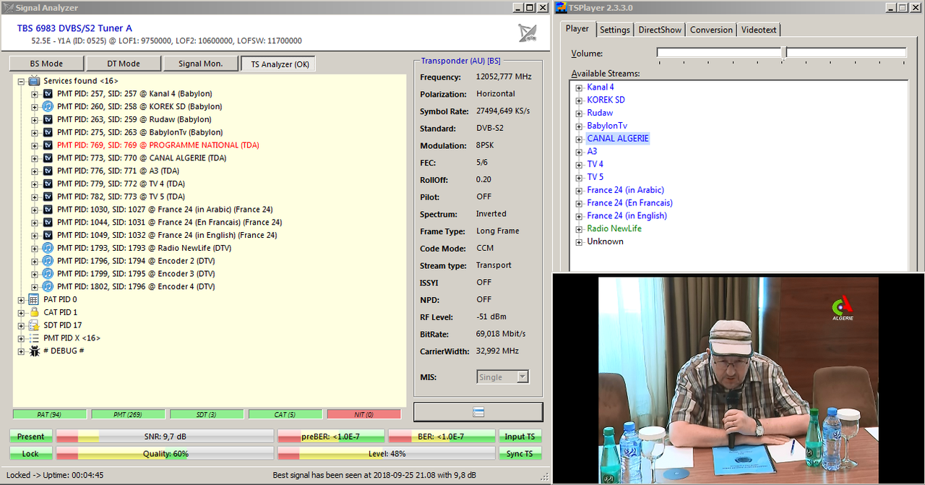Click the Sync TS button
Viewport: 925px width, 485px height.
[520, 453]
